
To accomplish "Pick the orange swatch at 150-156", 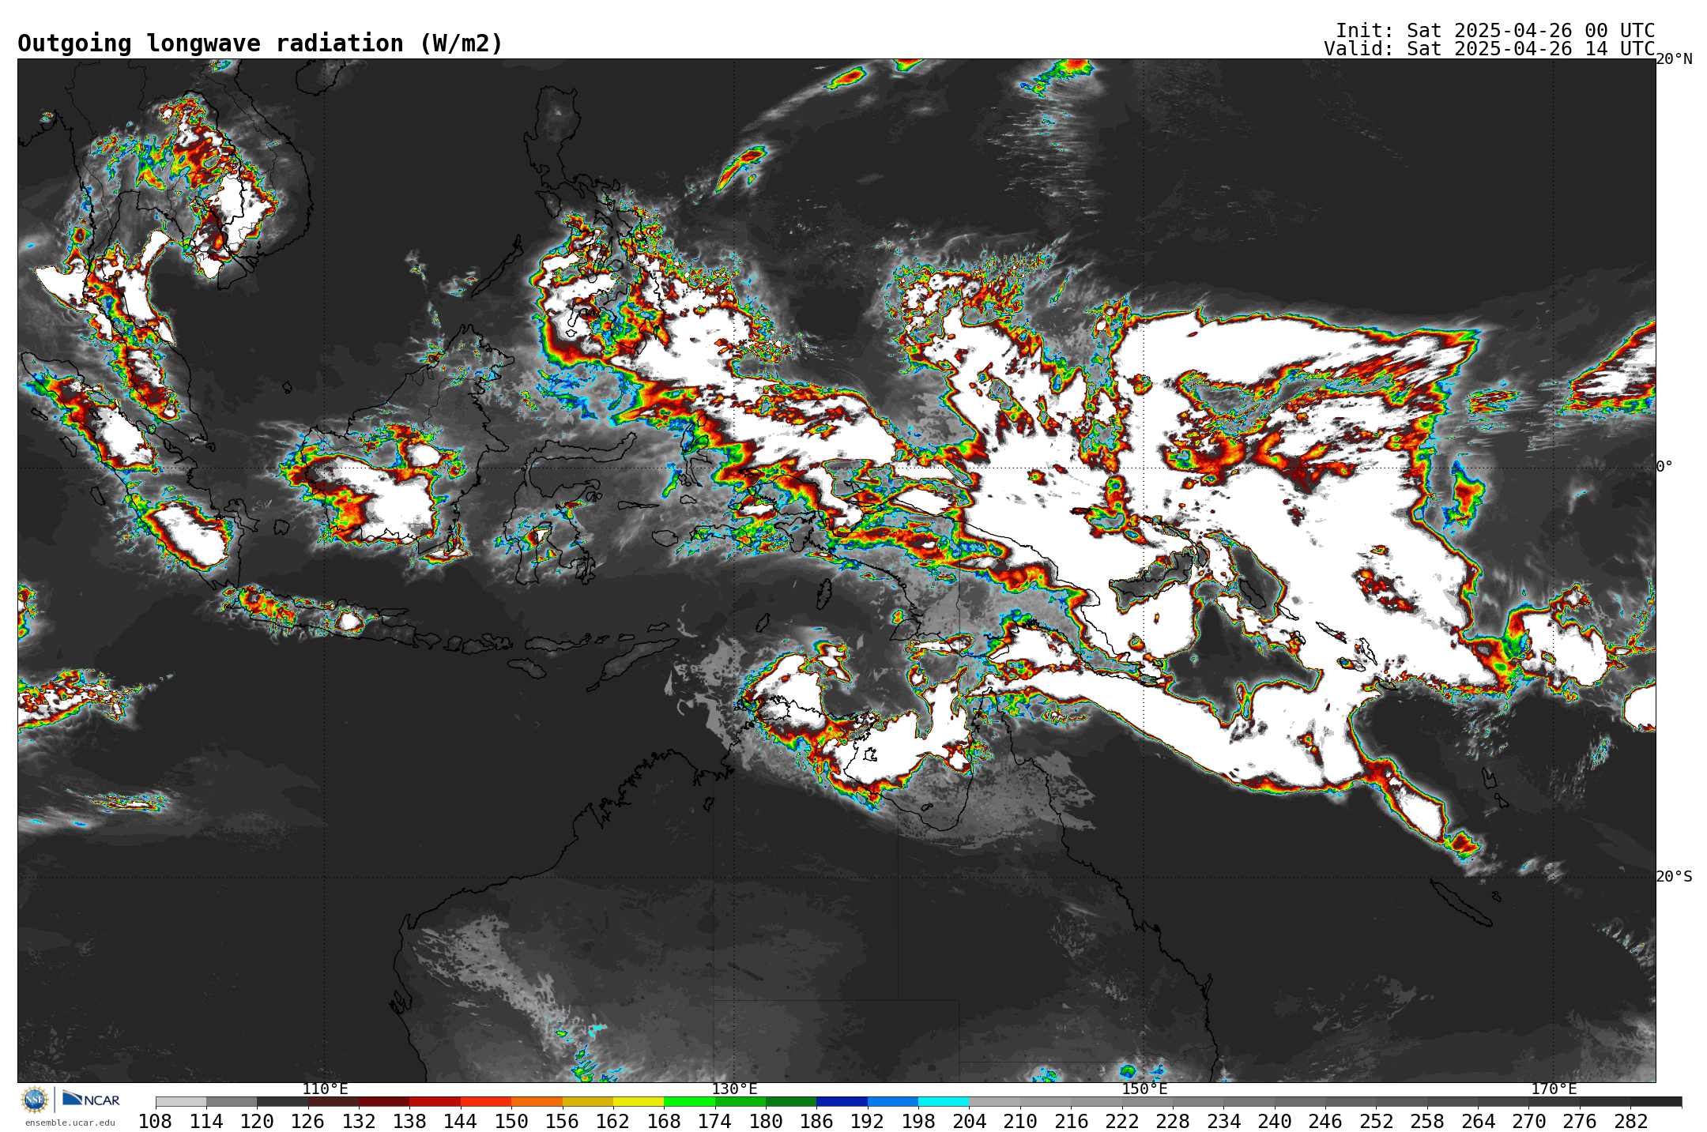I will point(537,1101).
